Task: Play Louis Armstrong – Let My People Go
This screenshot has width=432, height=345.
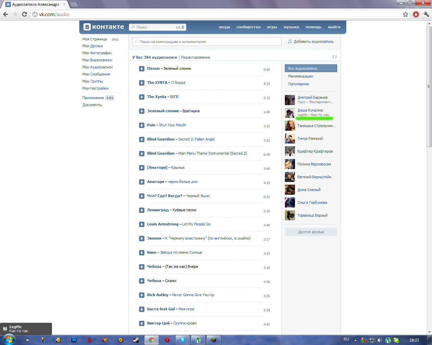Action: [142, 224]
